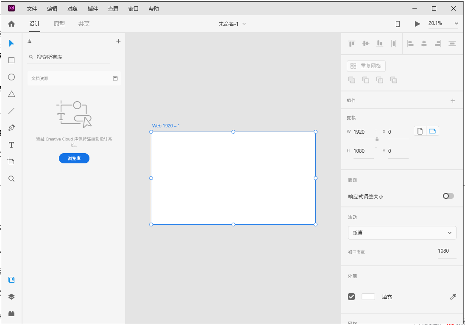Open the 插件 menu
This screenshot has width=465, height=325.
click(x=93, y=8)
